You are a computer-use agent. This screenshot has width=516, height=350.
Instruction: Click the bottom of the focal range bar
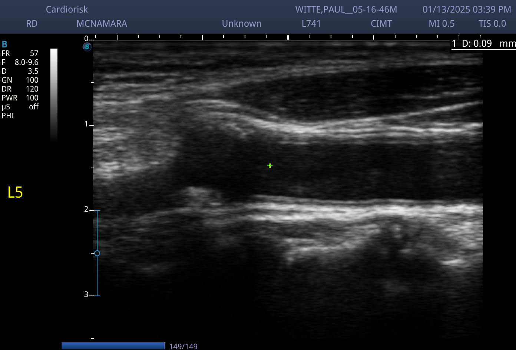pos(97,295)
